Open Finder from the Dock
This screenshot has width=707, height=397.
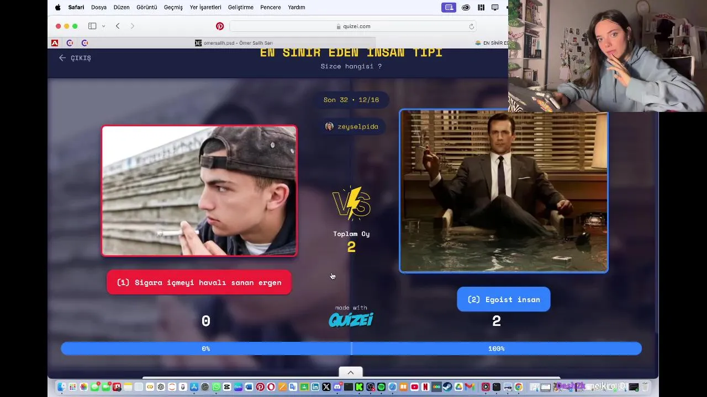coord(61,387)
